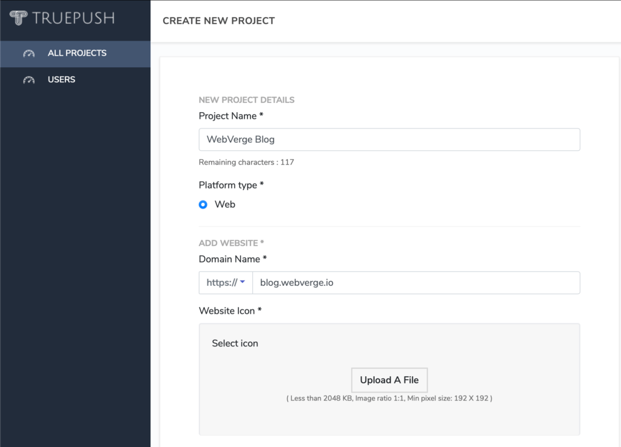This screenshot has width=621, height=447.
Task: Click the gauge icon beside ALL PROJECTS
Action: (29, 53)
